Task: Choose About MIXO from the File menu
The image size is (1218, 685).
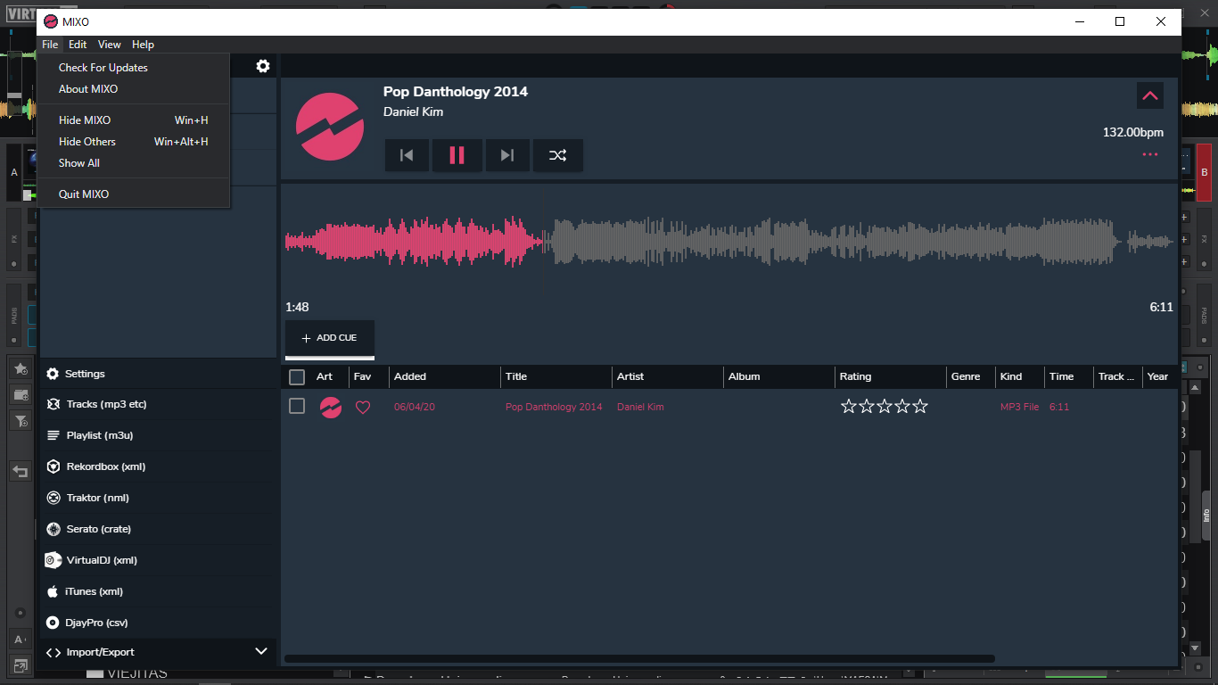Action: [134, 89]
